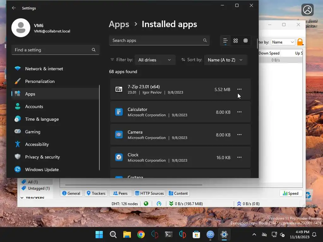
Task: Click the Speed button in qBittorrent
Action: click(291, 193)
